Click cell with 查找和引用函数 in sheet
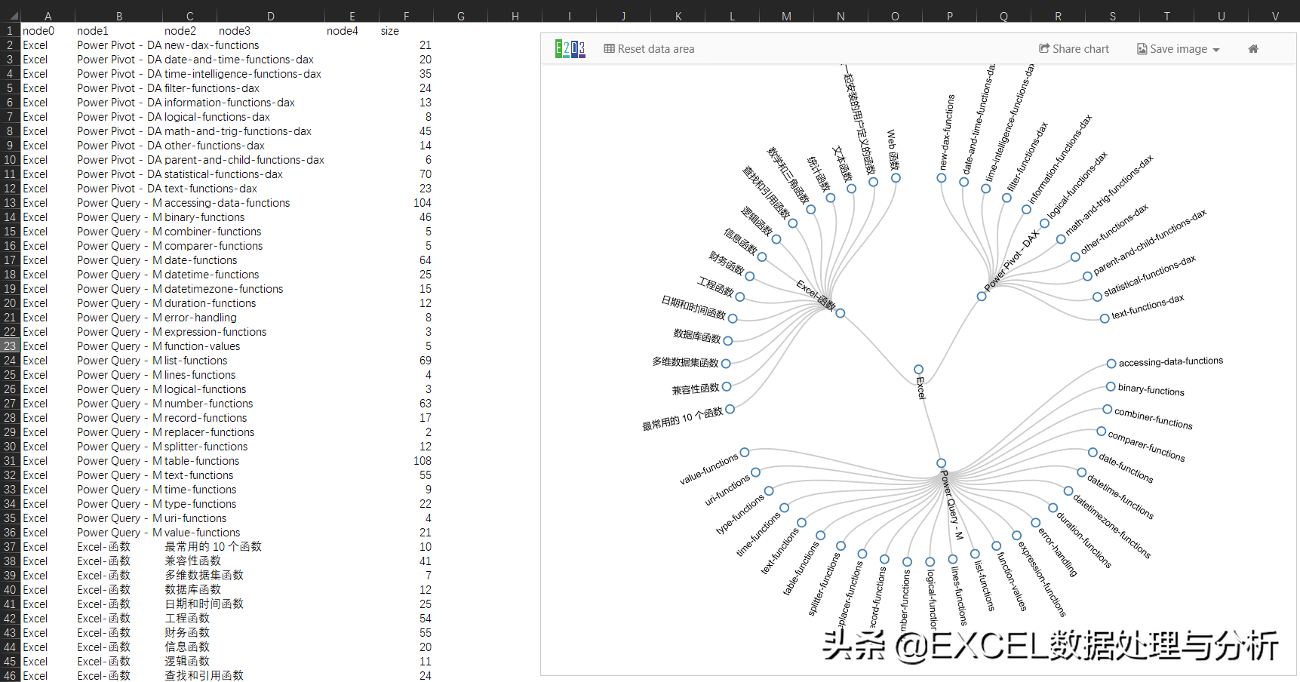The width and height of the screenshot is (1300, 682). pos(204,676)
